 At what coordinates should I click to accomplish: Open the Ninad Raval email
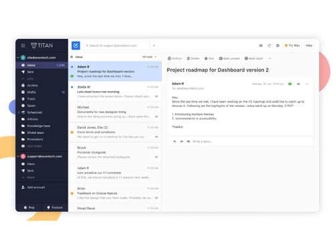coord(115,208)
